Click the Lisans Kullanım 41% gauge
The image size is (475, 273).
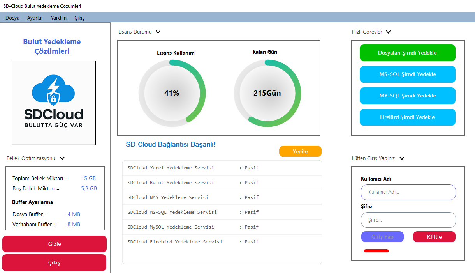tap(172, 93)
